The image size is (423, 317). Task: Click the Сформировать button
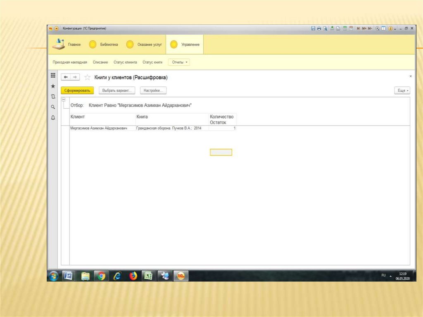(x=77, y=91)
